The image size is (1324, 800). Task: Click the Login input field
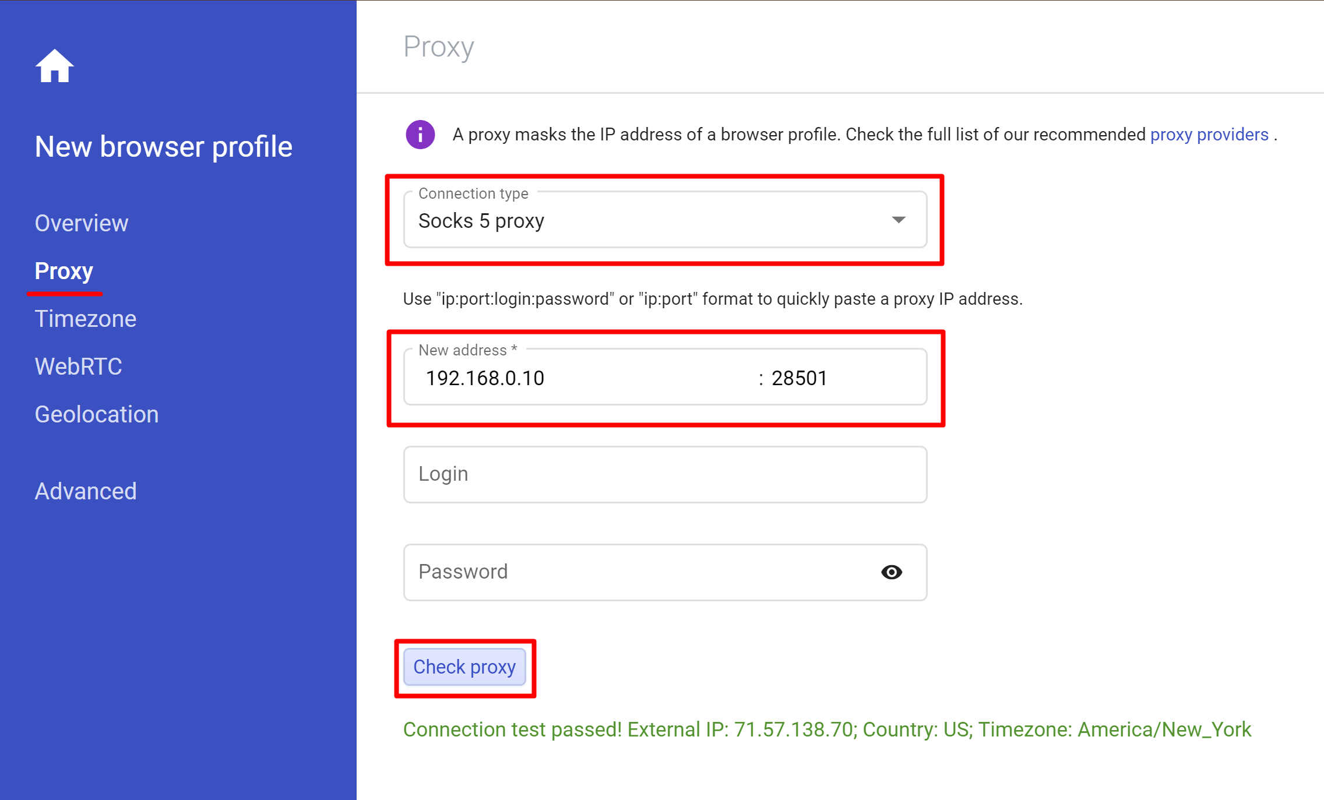click(663, 475)
